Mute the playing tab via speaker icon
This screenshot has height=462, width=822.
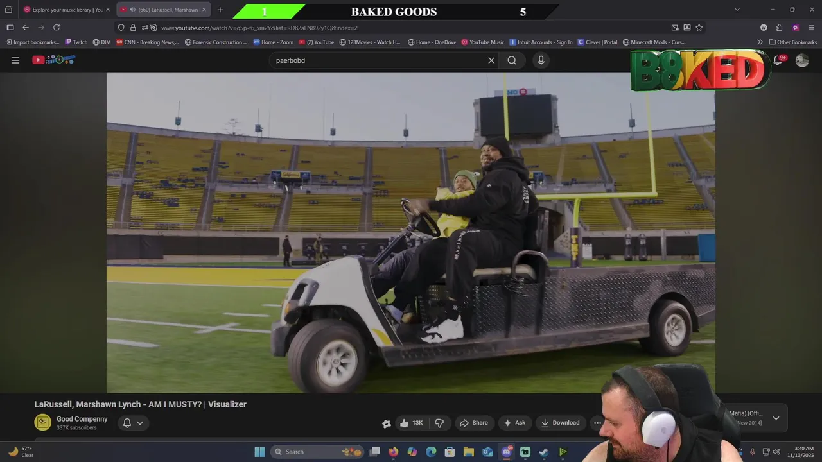[132, 10]
